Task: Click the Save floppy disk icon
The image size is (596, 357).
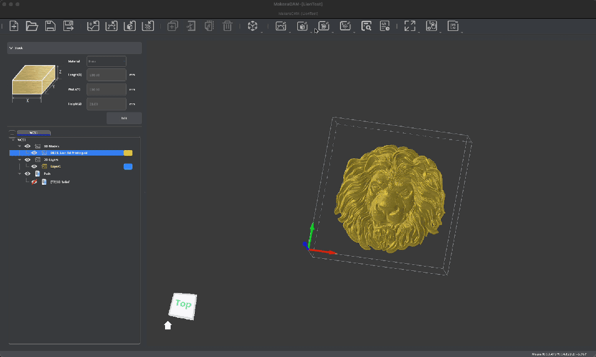Action: 50,26
